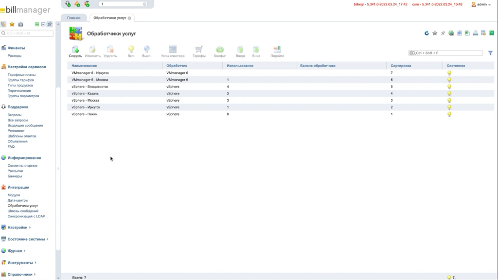Switch to the Главная tab
Viewport: 498px width, 280px height.
74,18
